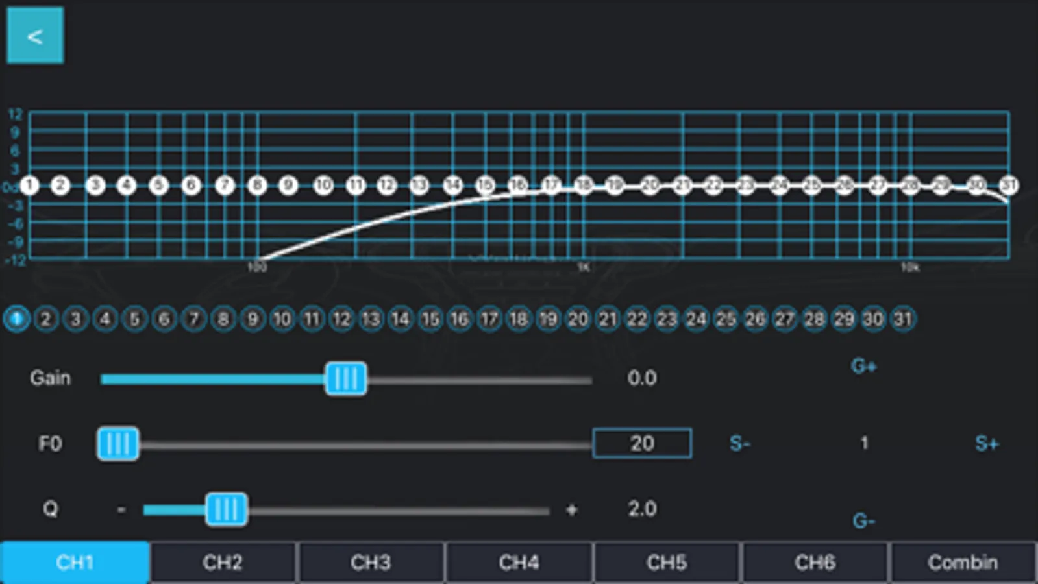1038x584 pixels.
Task: Step up with S+ button
Action: (987, 444)
